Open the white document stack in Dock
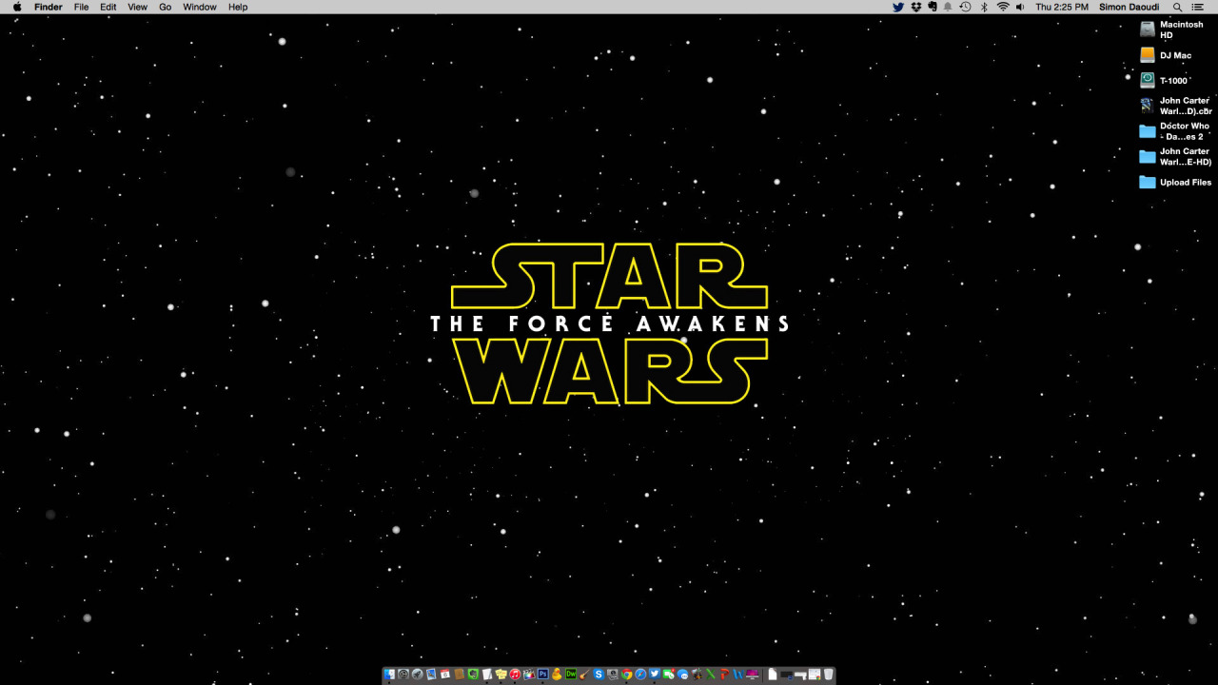 click(x=773, y=674)
